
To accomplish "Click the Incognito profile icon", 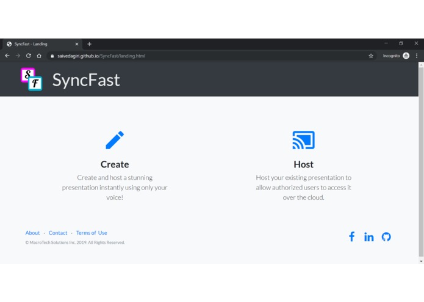I will (x=406, y=56).
